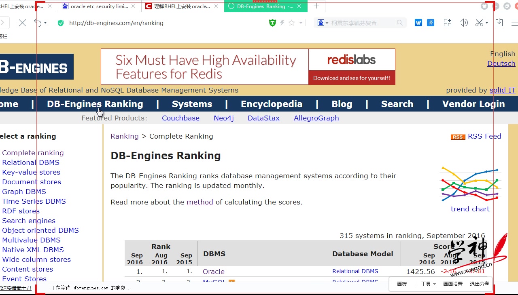The width and height of the screenshot is (518, 295).
Task: Click the Ranking breadcrumb link
Action: 125,136
